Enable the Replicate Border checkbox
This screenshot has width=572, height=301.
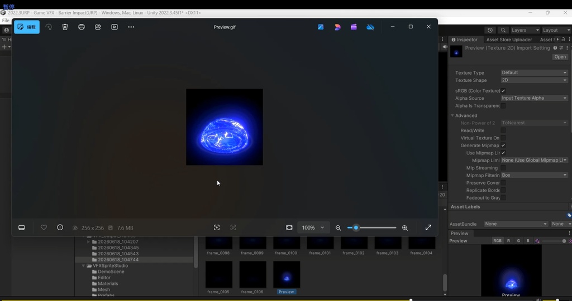click(x=503, y=190)
